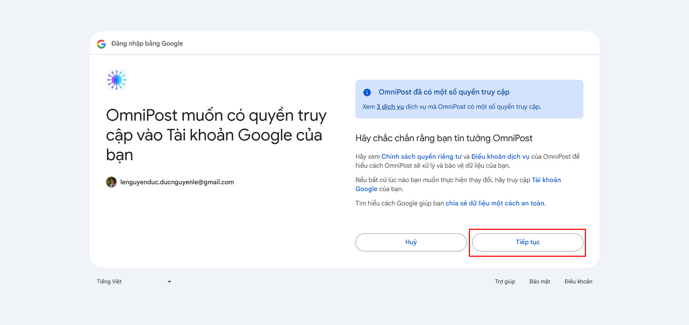Open Chính sách quyền riêng tư link
The image size is (689, 325).
tap(422, 157)
